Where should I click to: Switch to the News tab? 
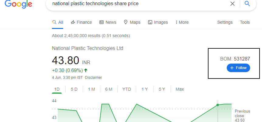[108, 22]
